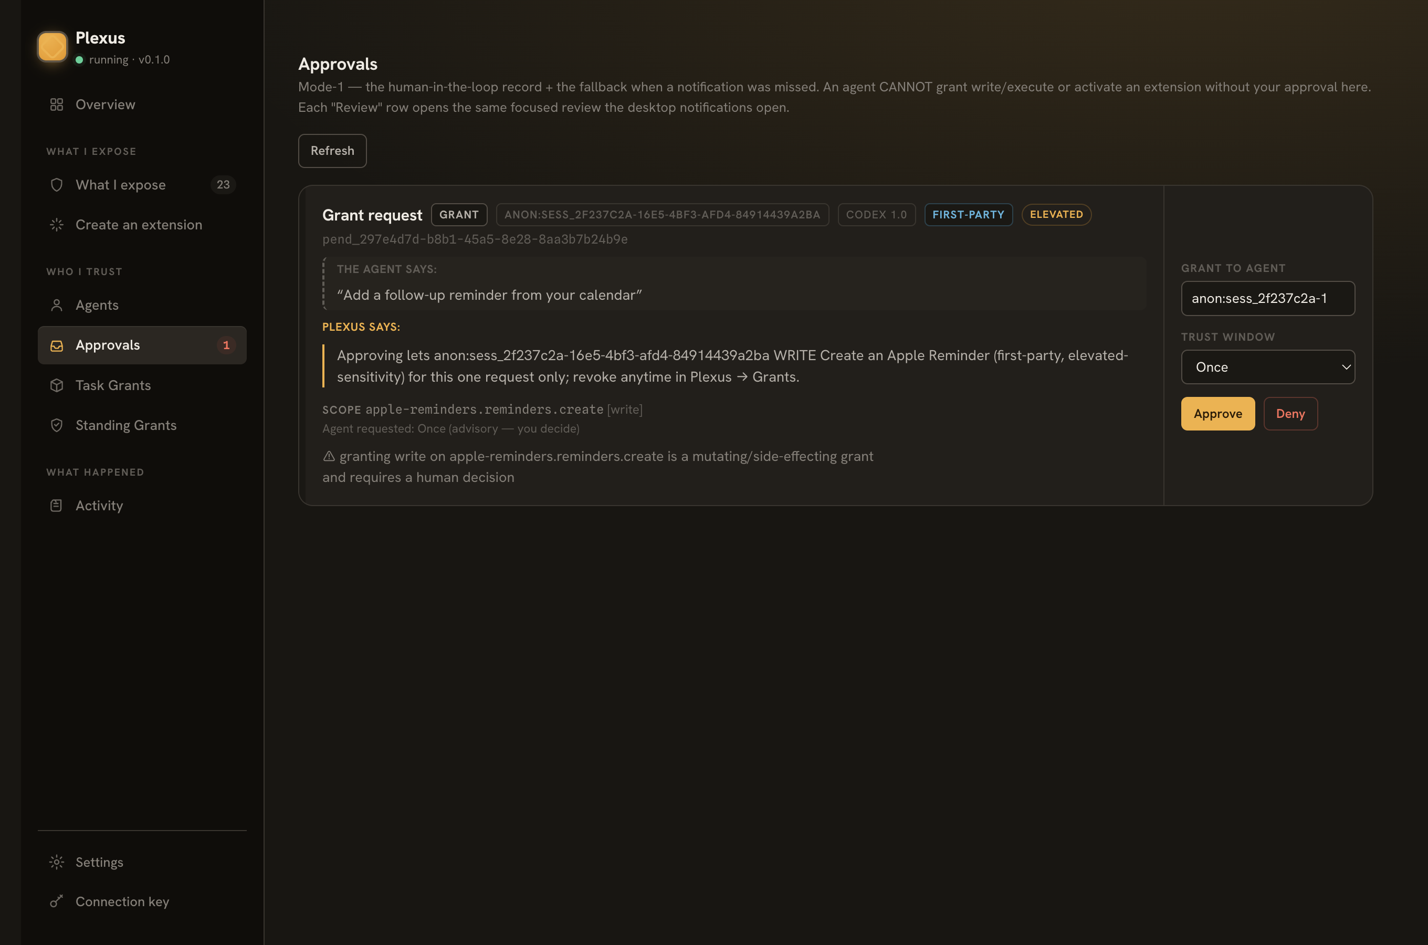Approve the grant request

tap(1217, 414)
